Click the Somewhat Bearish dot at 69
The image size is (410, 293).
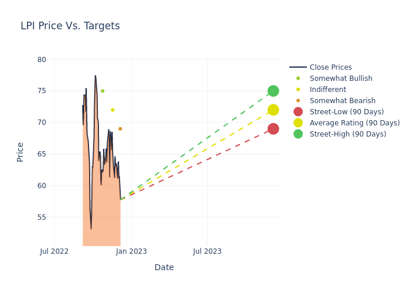(x=120, y=129)
